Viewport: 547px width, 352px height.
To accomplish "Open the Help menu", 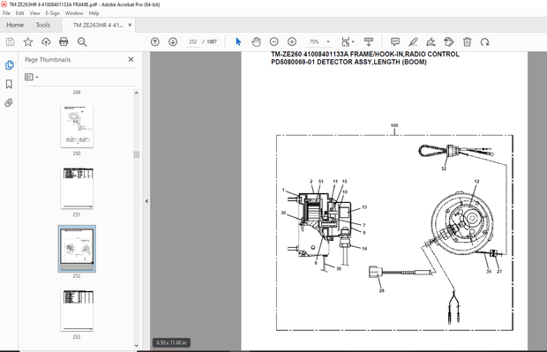I will click(94, 13).
